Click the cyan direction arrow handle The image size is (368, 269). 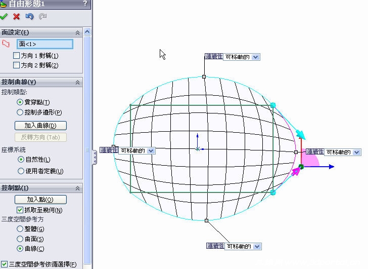[301, 135]
